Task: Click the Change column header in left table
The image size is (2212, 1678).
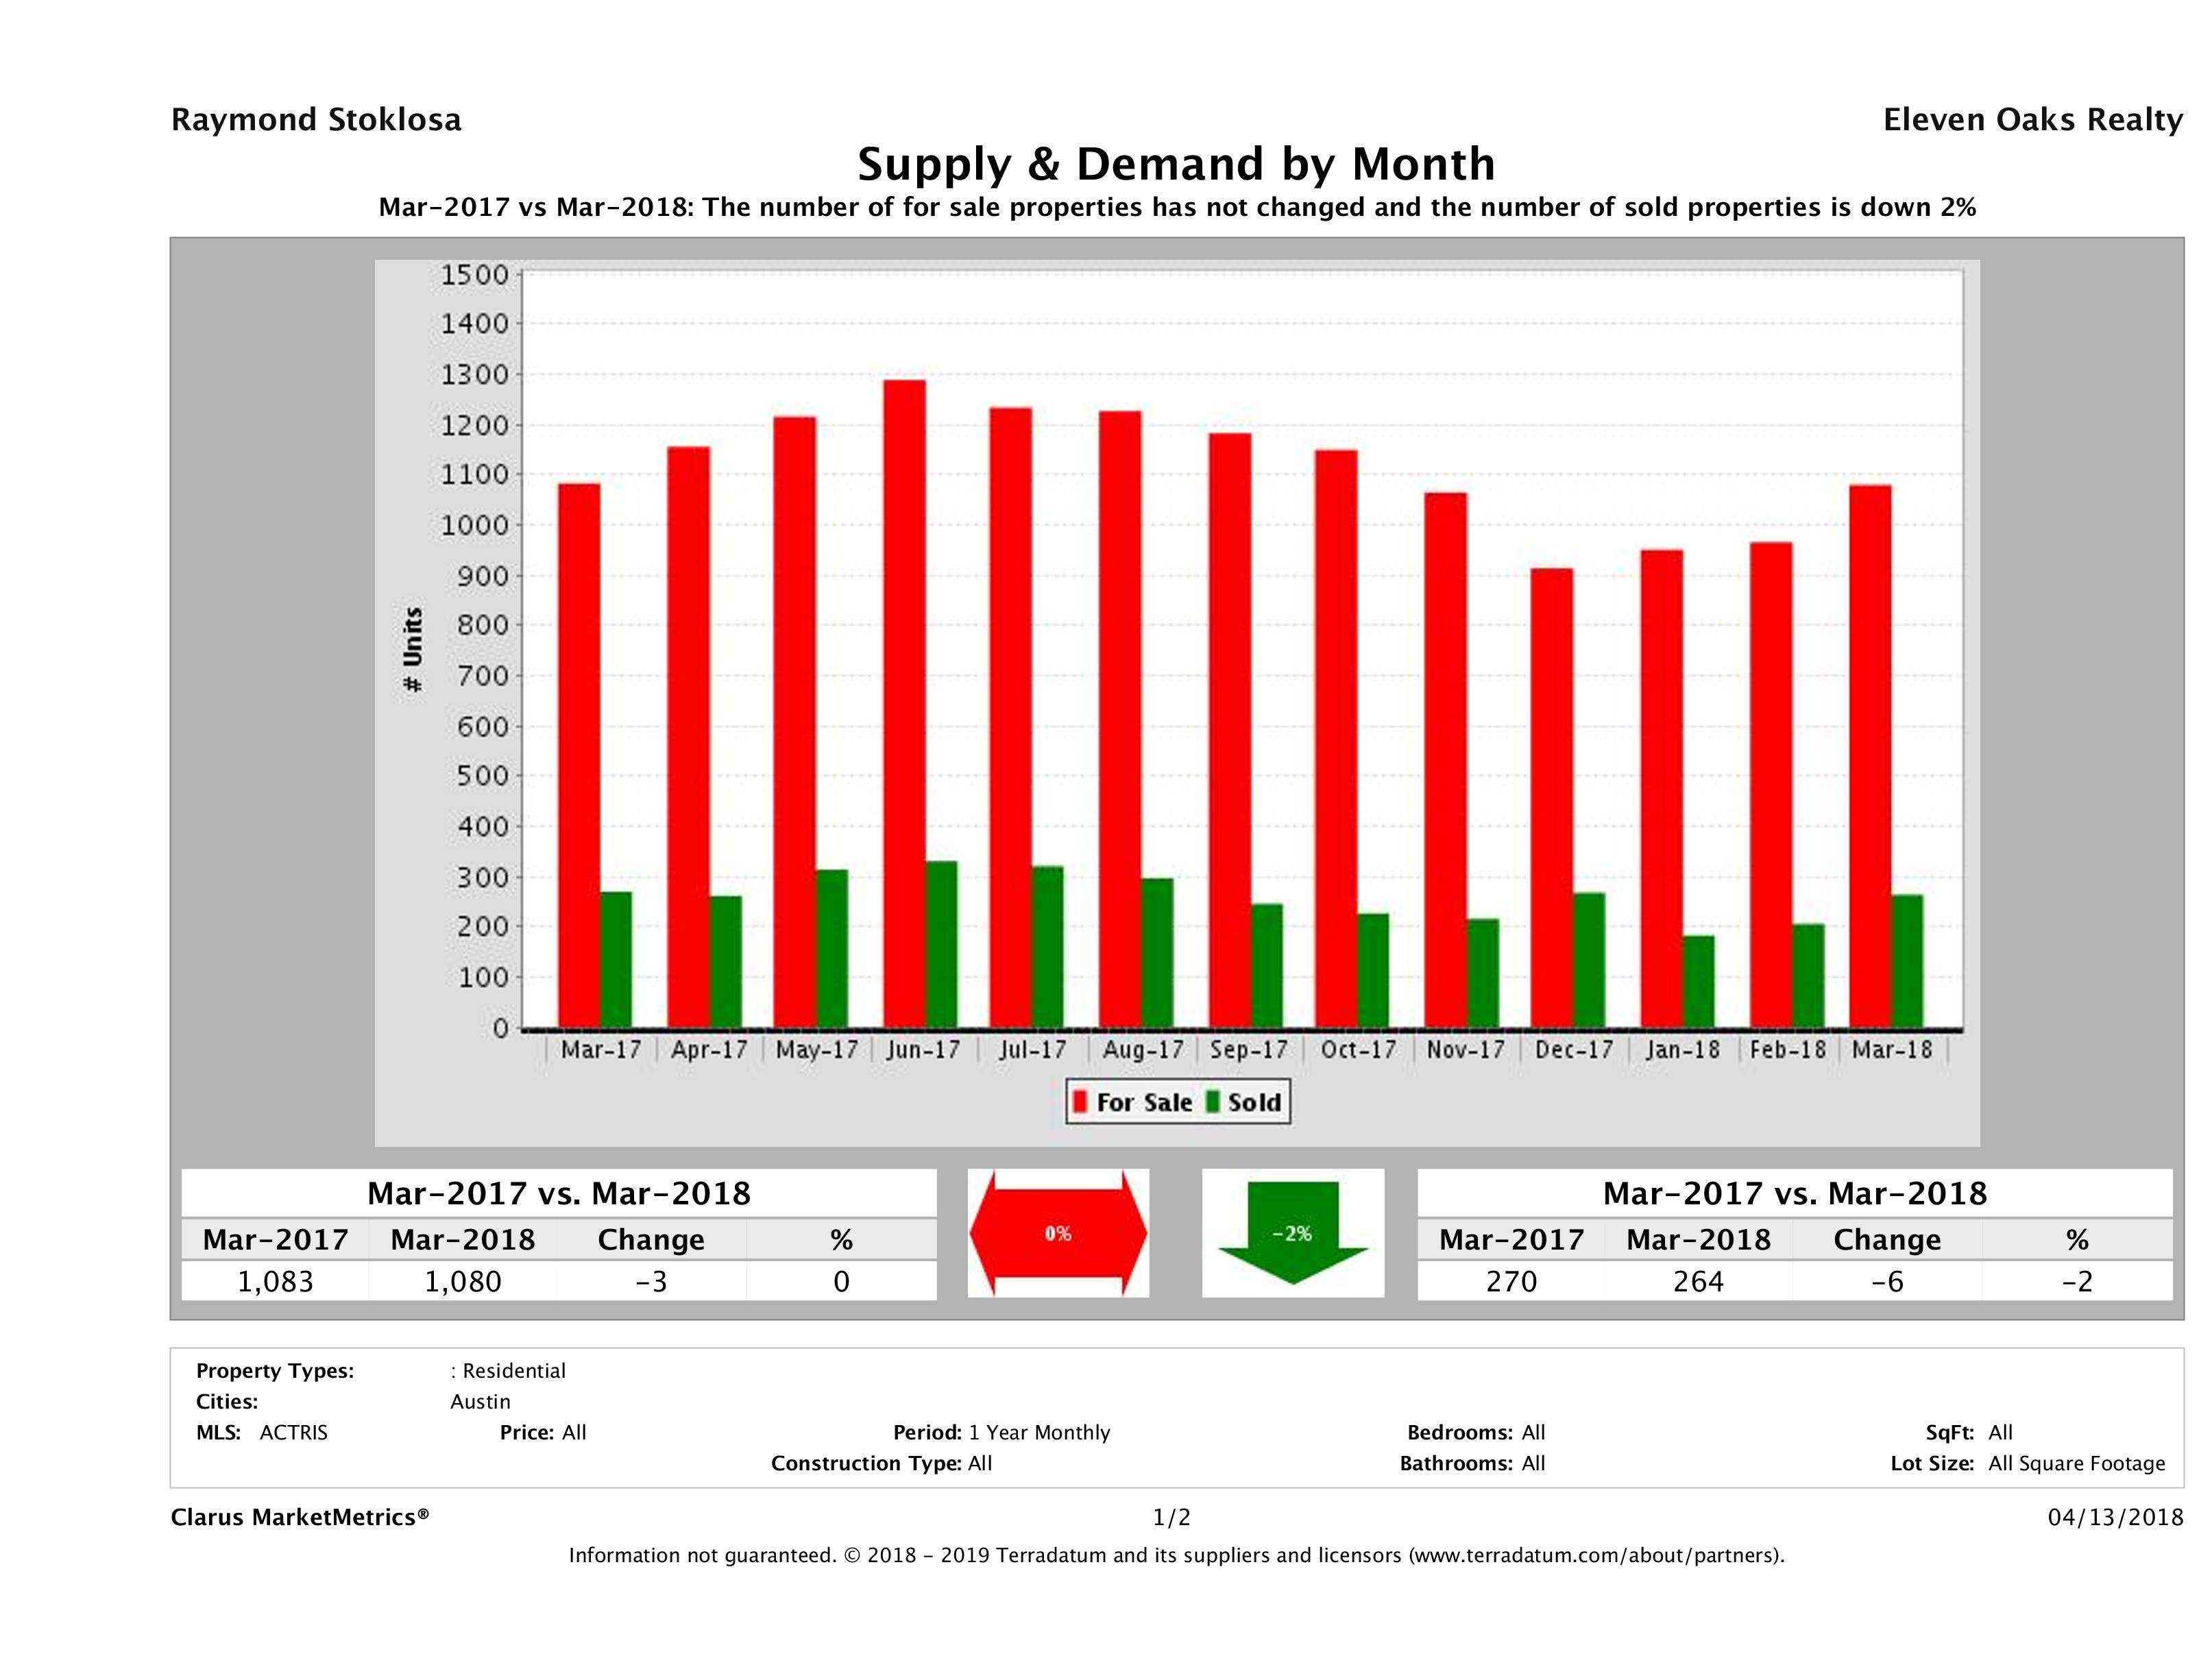Action: click(651, 1240)
